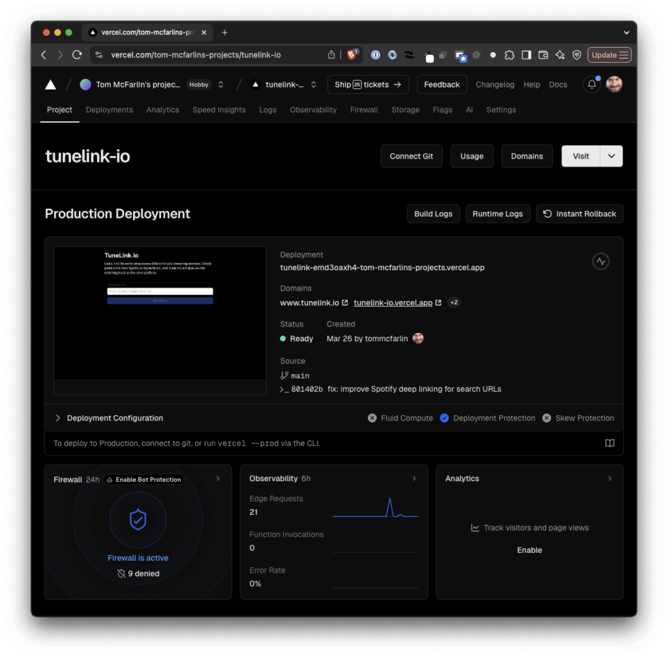The image size is (668, 658).
Task: Open the Leo AI sparkle icon
Action: coord(560,55)
